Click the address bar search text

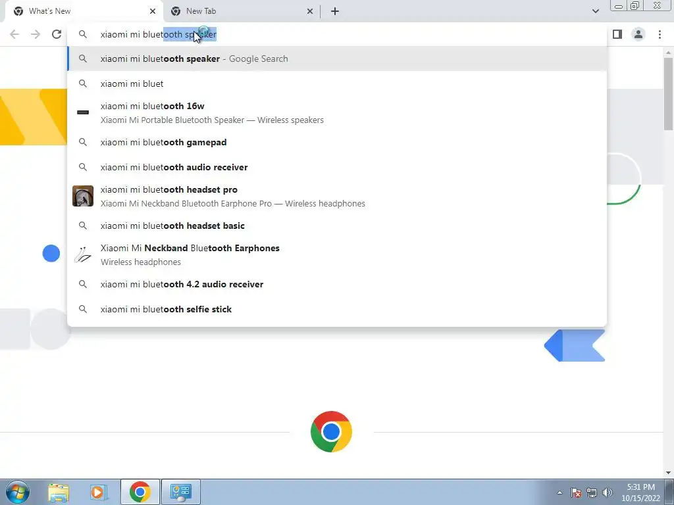(158, 34)
